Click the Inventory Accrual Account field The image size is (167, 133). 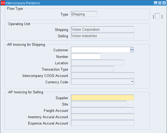pos(102,117)
